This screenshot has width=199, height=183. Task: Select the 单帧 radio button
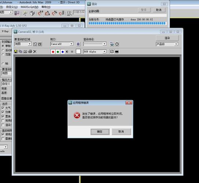coord(3,46)
